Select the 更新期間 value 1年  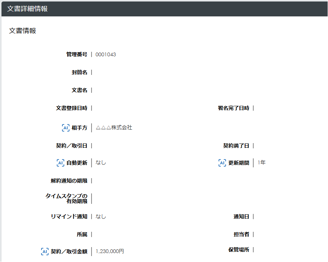click(x=261, y=163)
